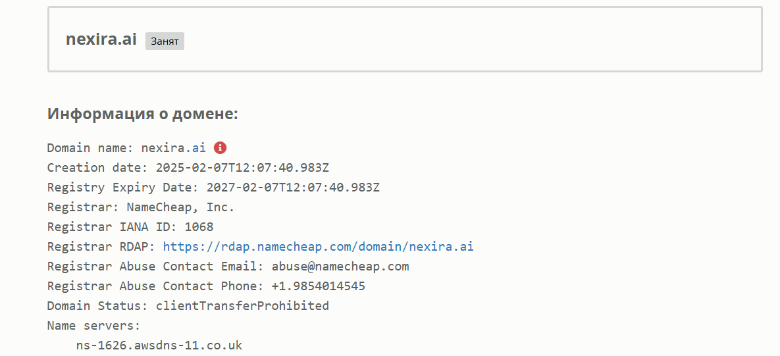780x356 pixels.
Task: Click the red info icon beside domain name
Action: pyautogui.click(x=221, y=148)
